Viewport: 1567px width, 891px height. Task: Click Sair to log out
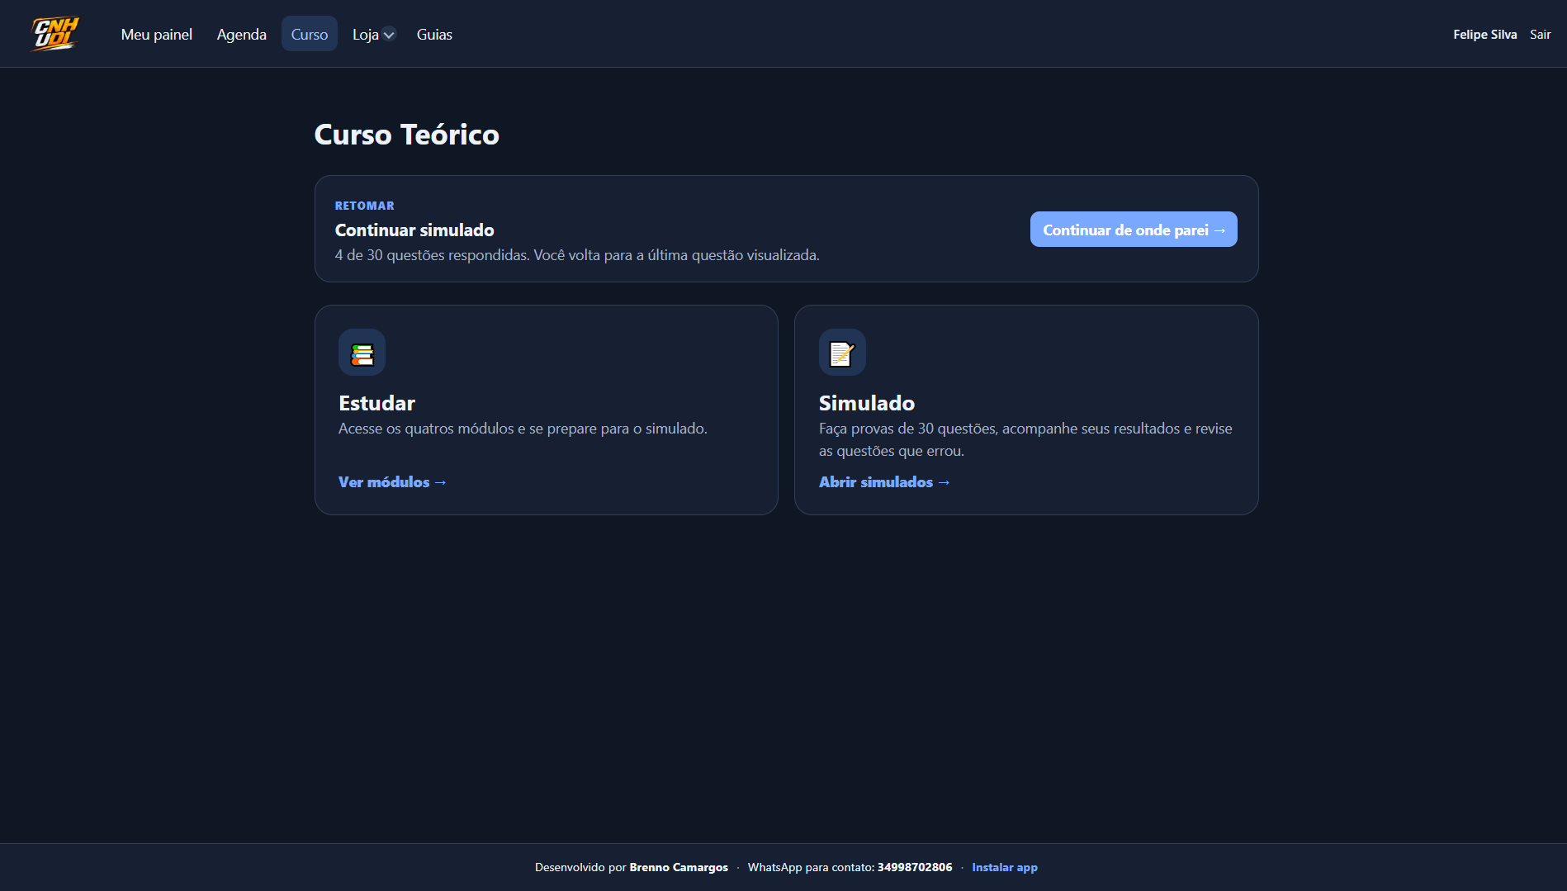coord(1541,34)
